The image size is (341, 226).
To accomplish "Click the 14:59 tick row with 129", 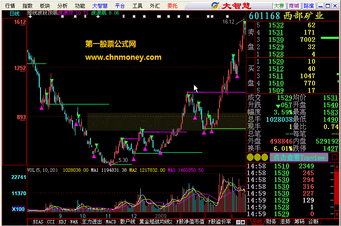I will 290,200.
